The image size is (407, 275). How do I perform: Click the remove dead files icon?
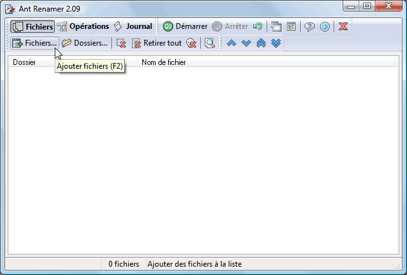click(x=191, y=43)
